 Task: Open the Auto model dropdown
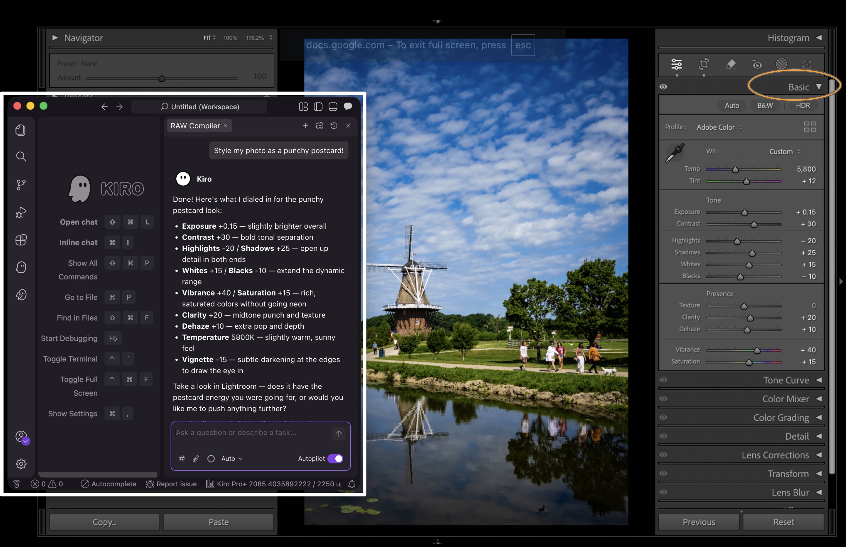pyautogui.click(x=232, y=459)
